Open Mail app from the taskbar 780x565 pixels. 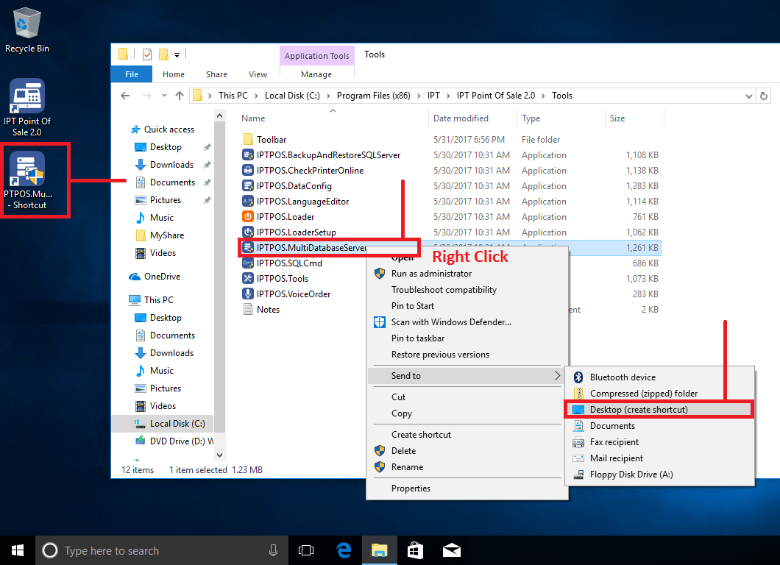click(x=452, y=550)
